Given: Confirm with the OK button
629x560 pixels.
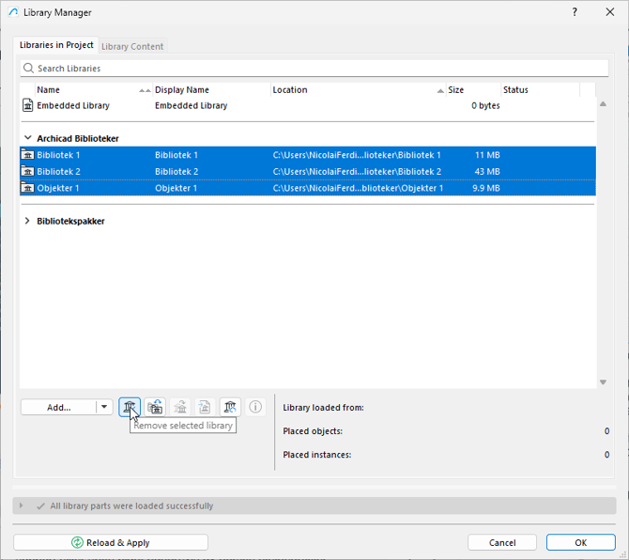Looking at the screenshot, I should click(x=580, y=542).
